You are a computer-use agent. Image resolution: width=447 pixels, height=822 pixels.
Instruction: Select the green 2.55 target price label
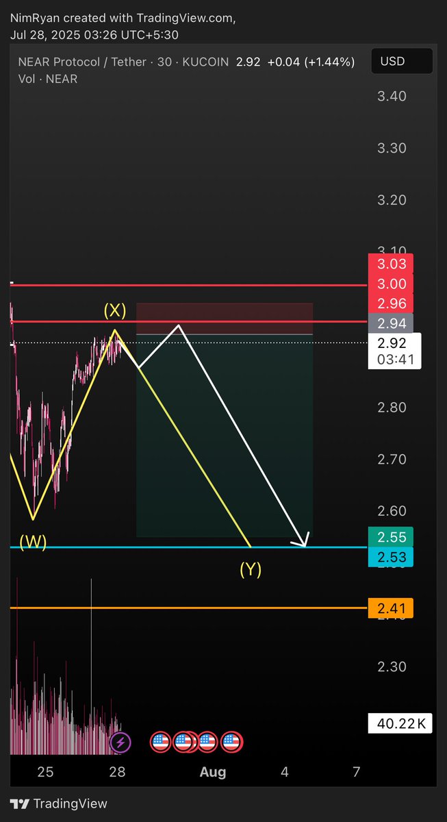(x=390, y=537)
